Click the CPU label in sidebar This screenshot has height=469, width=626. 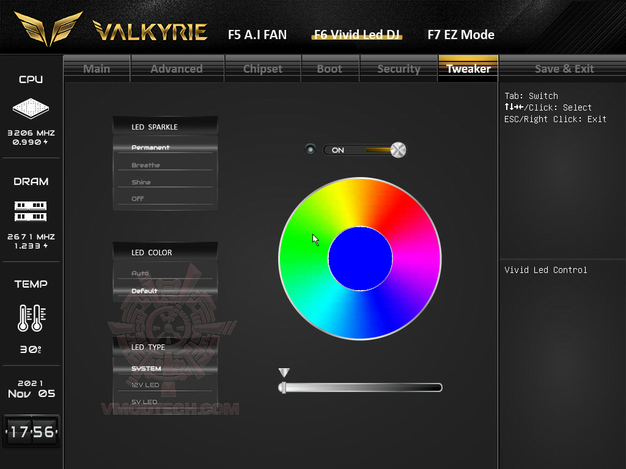pos(31,79)
